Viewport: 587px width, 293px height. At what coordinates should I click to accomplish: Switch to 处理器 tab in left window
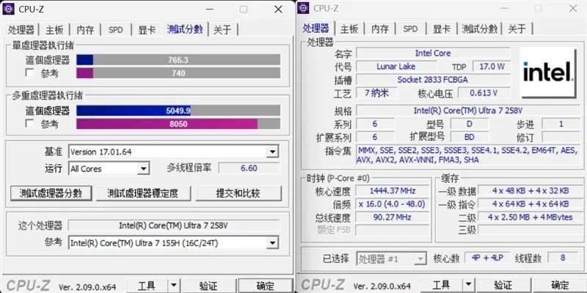click(x=21, y=29)
